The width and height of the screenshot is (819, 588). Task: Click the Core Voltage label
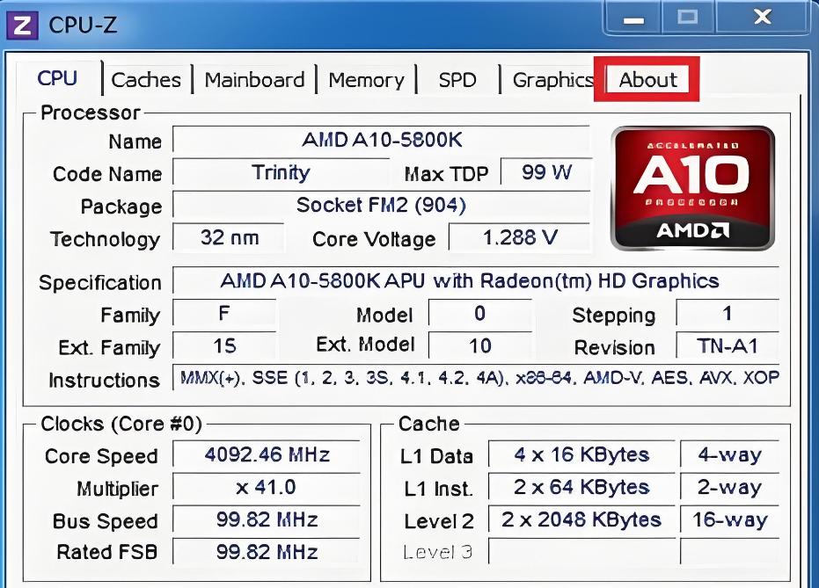374,239
